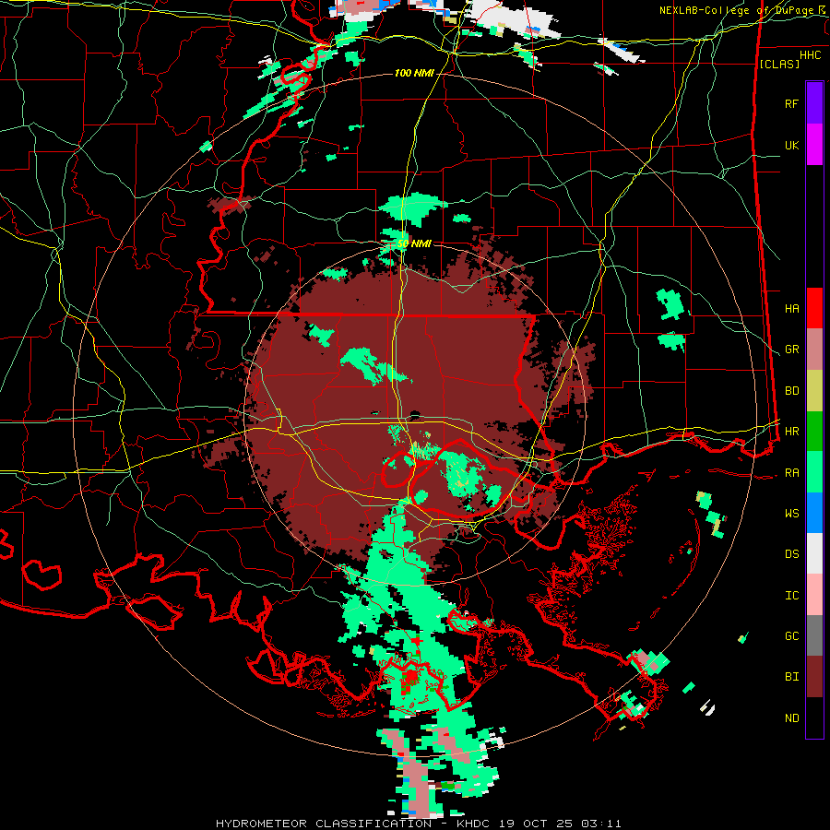The image size is (830, 830).
Task: Click the HA legend label
Action: click(x=791, y=308)
